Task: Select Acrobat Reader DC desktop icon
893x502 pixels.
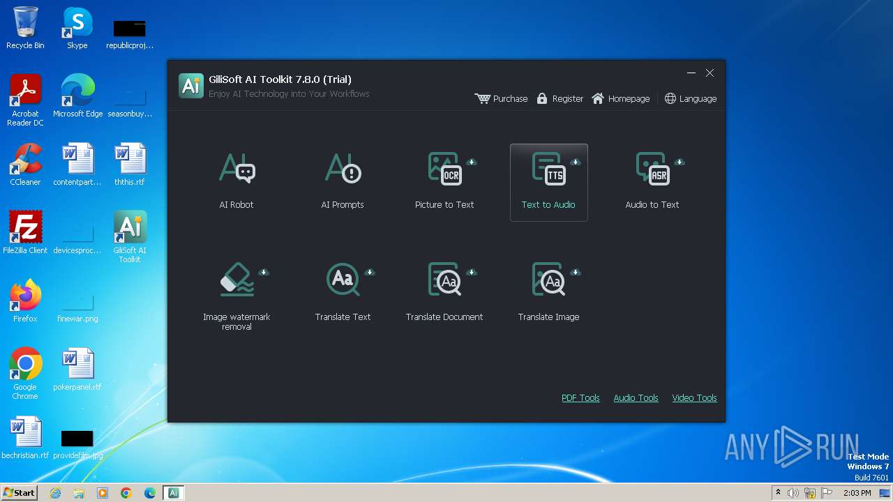Action: [x=25, y=100]
